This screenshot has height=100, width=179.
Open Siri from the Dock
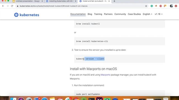[x=21, y=99]
